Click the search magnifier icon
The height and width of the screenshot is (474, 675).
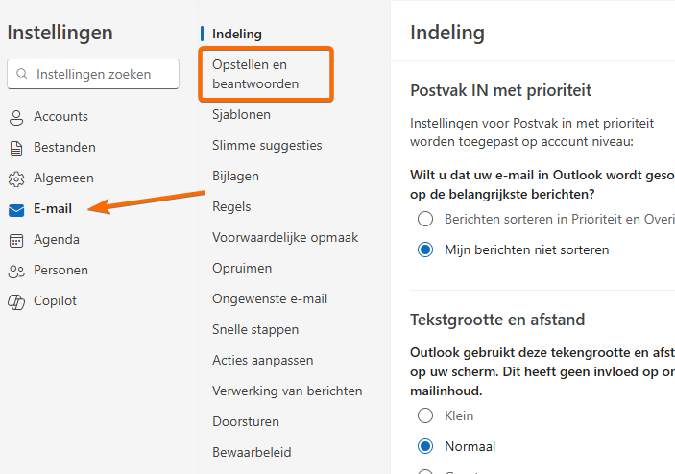pos(23,74)
